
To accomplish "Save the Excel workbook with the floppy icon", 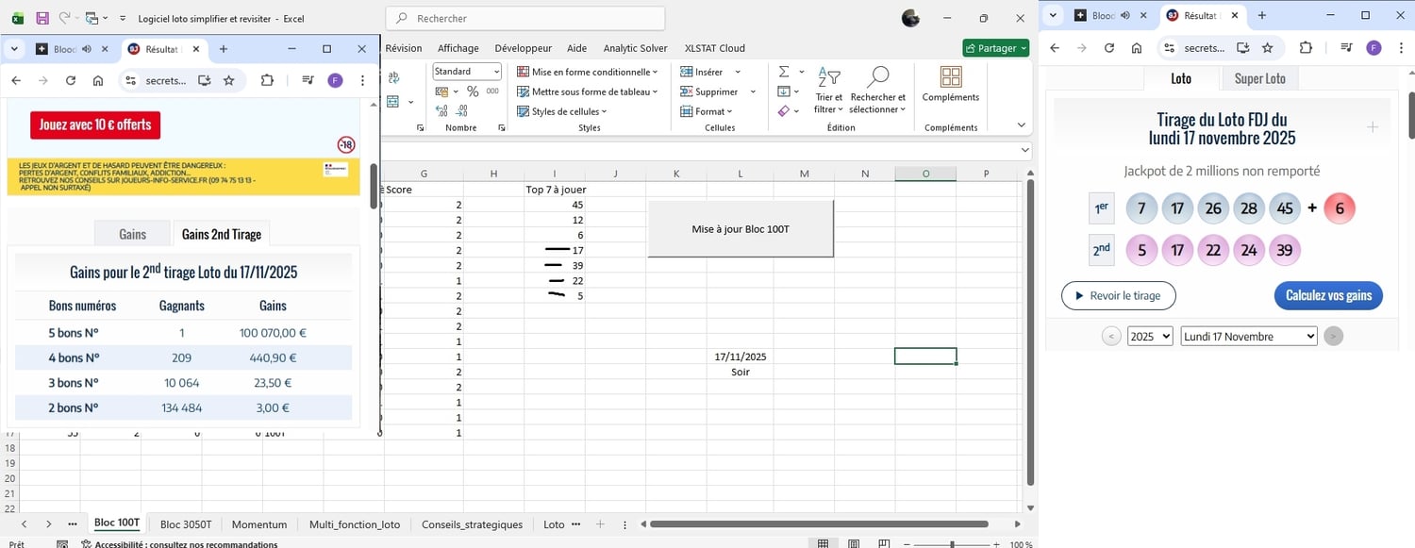I will point(42,18).
